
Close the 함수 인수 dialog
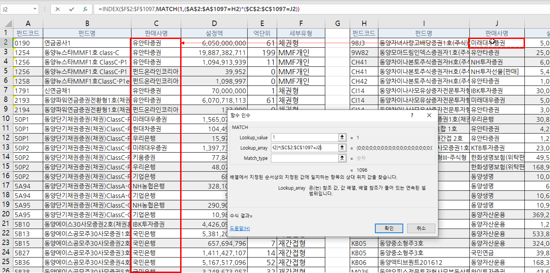click(x=429, y=115)
